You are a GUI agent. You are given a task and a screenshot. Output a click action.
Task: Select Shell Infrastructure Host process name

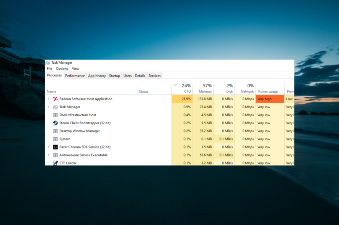coord(78,115)
